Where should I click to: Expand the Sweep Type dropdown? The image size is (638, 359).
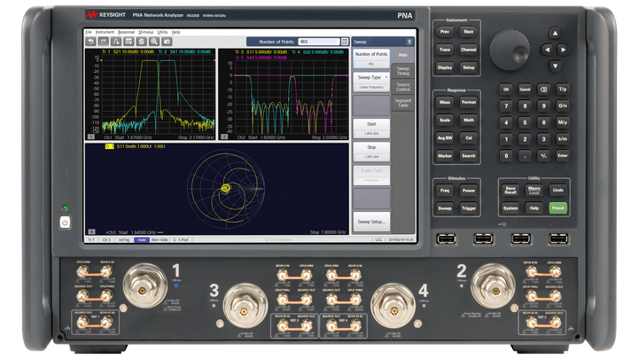click(371, 79)
